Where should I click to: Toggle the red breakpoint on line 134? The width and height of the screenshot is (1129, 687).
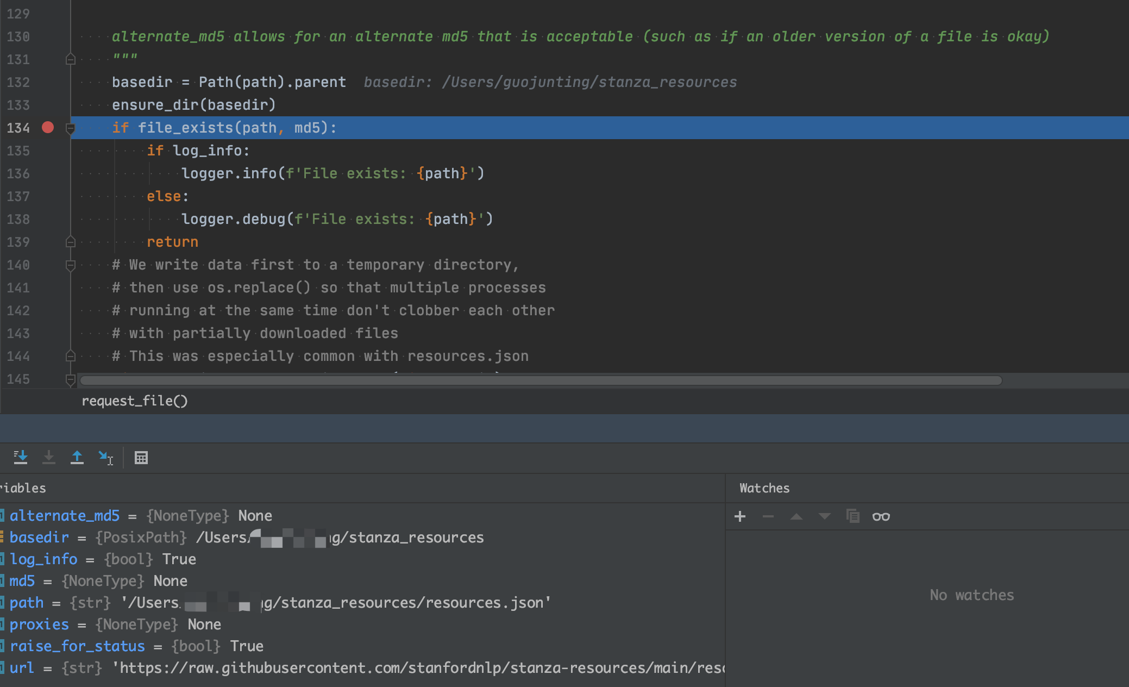48,127
